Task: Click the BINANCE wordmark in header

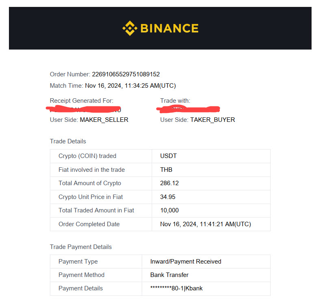Action: tap(169, 28)
